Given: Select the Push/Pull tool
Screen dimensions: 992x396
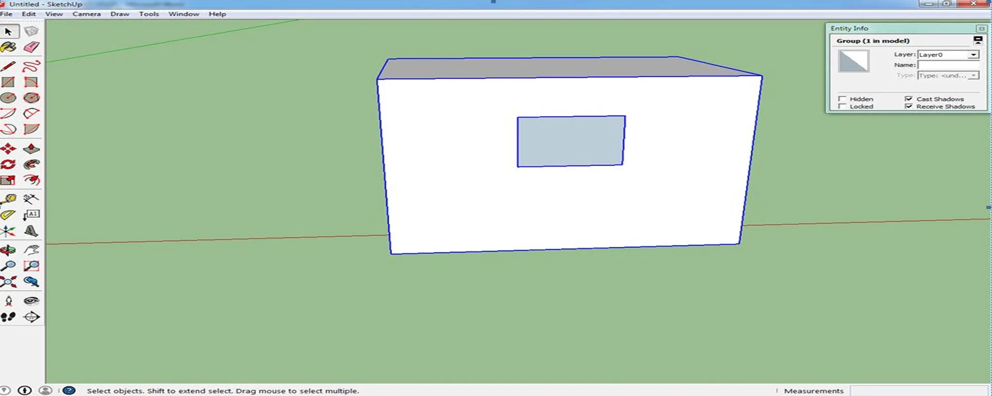Looking at the screenshot, I should click(x=31, y=149).
